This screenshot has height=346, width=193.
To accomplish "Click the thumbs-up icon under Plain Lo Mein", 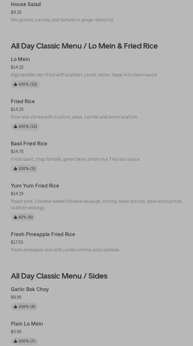I will 15,341.
